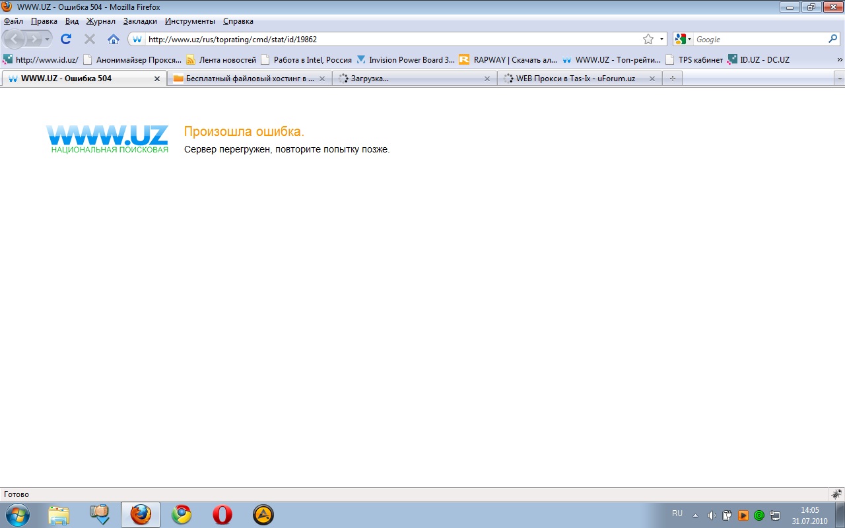Image resolution: width=845 pixels, height=528 pixels.
Task: Switch to Бесплатный файловый хостинг tab
Action: [x=250, y=78]
